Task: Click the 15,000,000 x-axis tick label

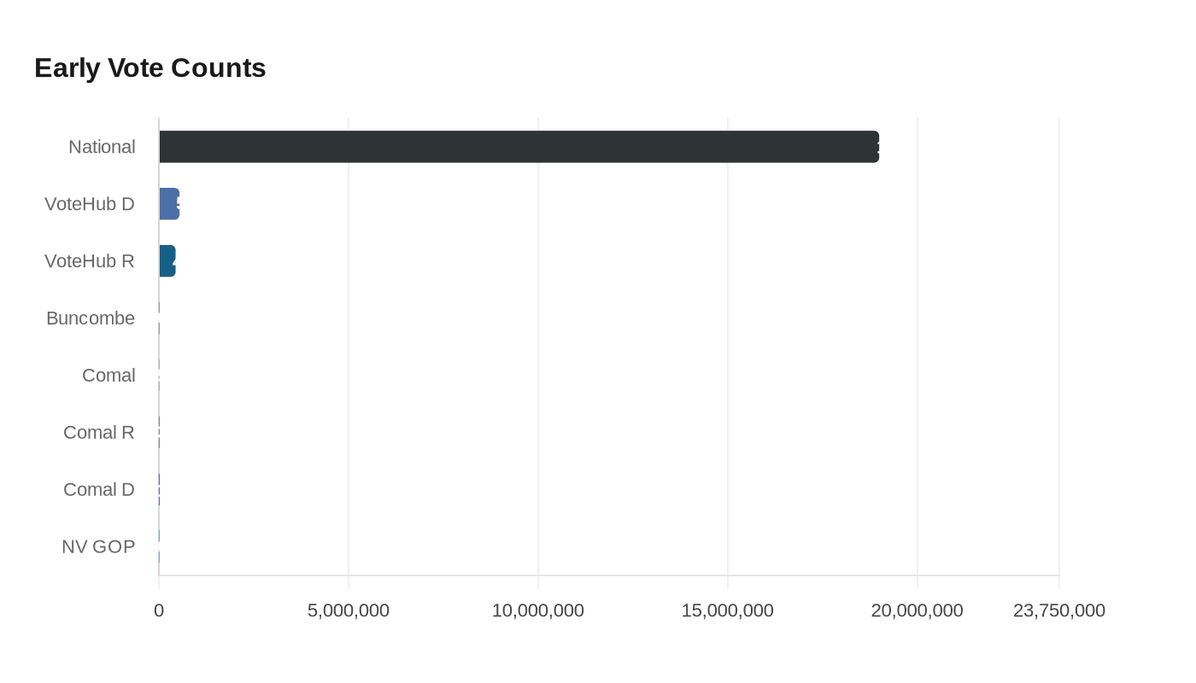Action: tap(728, 610)
